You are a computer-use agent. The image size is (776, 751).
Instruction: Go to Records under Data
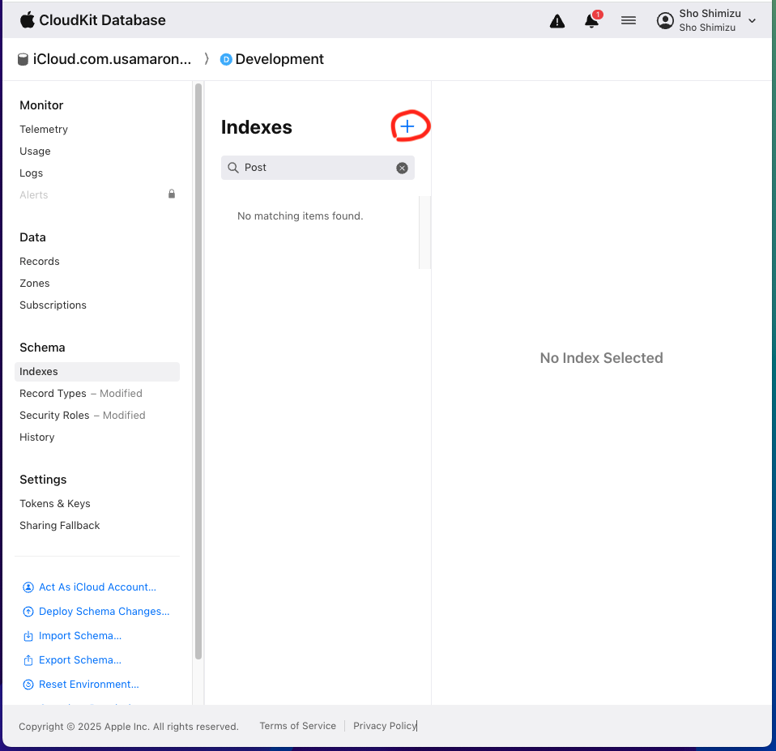(40, 262)
